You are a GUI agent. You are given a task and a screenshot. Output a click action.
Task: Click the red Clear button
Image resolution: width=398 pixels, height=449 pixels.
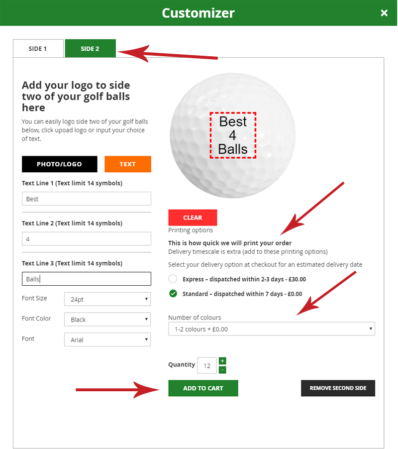193,218
